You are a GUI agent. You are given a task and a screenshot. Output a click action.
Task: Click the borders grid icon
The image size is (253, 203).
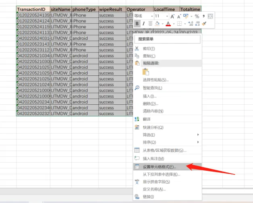[x=179, y=24]
